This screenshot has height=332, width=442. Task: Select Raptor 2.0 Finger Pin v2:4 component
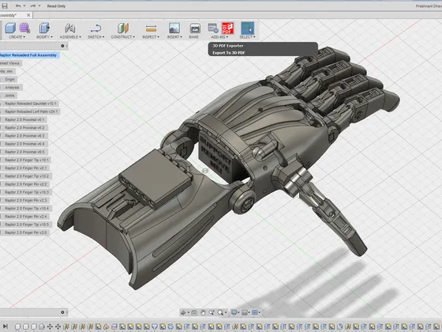pos(25,217)
